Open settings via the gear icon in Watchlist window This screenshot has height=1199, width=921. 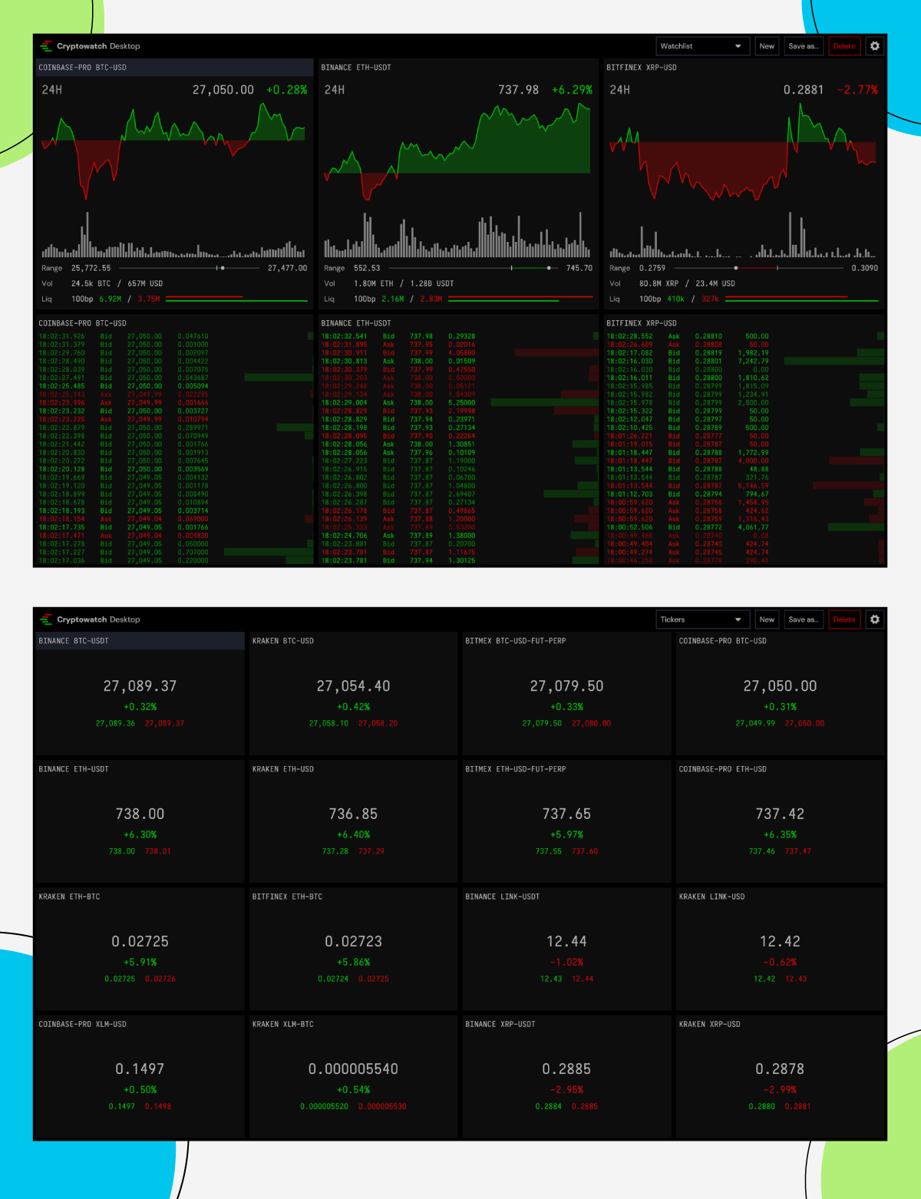(x=874, y=46)
